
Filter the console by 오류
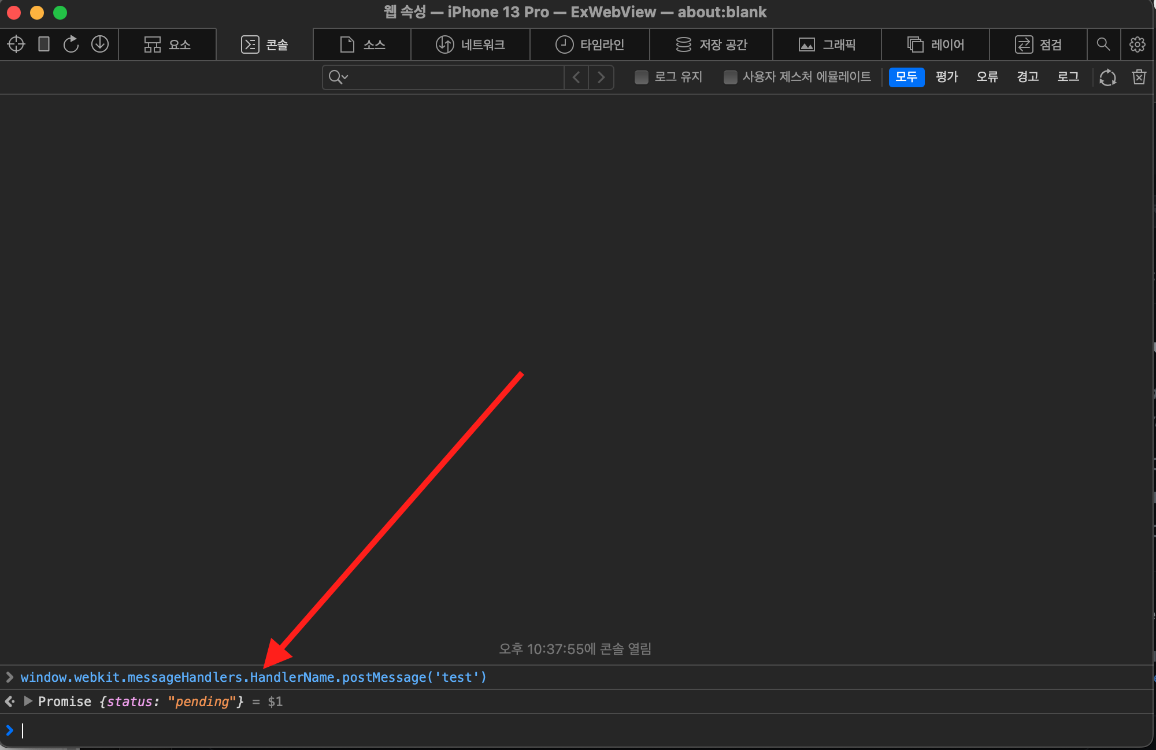click(x=987, y=77)
